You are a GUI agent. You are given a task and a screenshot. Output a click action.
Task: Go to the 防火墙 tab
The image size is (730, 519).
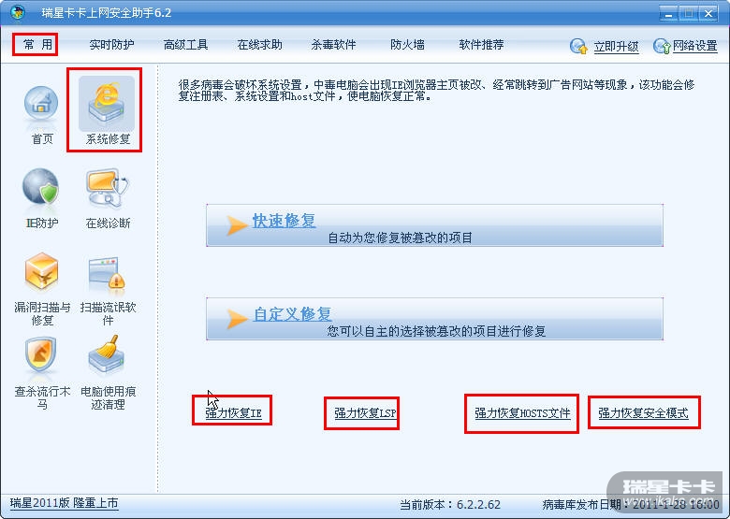click(407, 45)
